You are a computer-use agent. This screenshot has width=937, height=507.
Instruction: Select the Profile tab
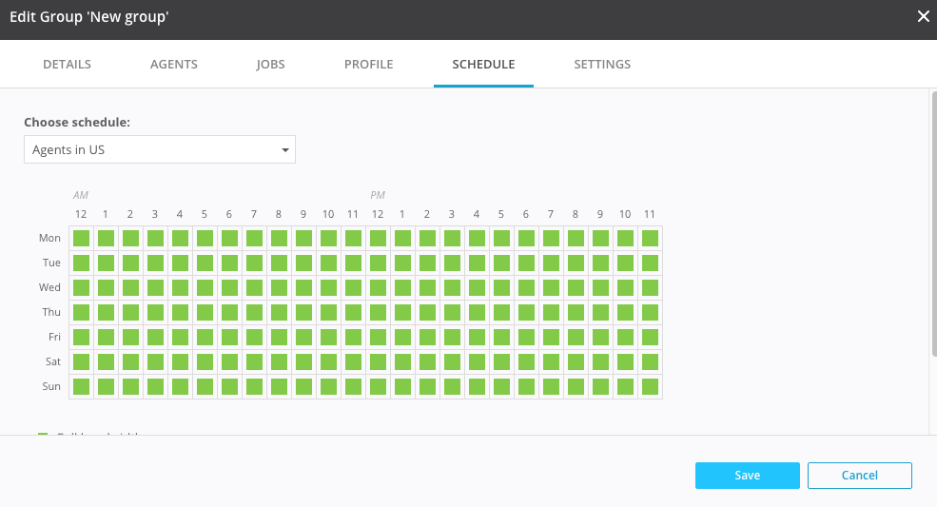click(x=368, y=65)
